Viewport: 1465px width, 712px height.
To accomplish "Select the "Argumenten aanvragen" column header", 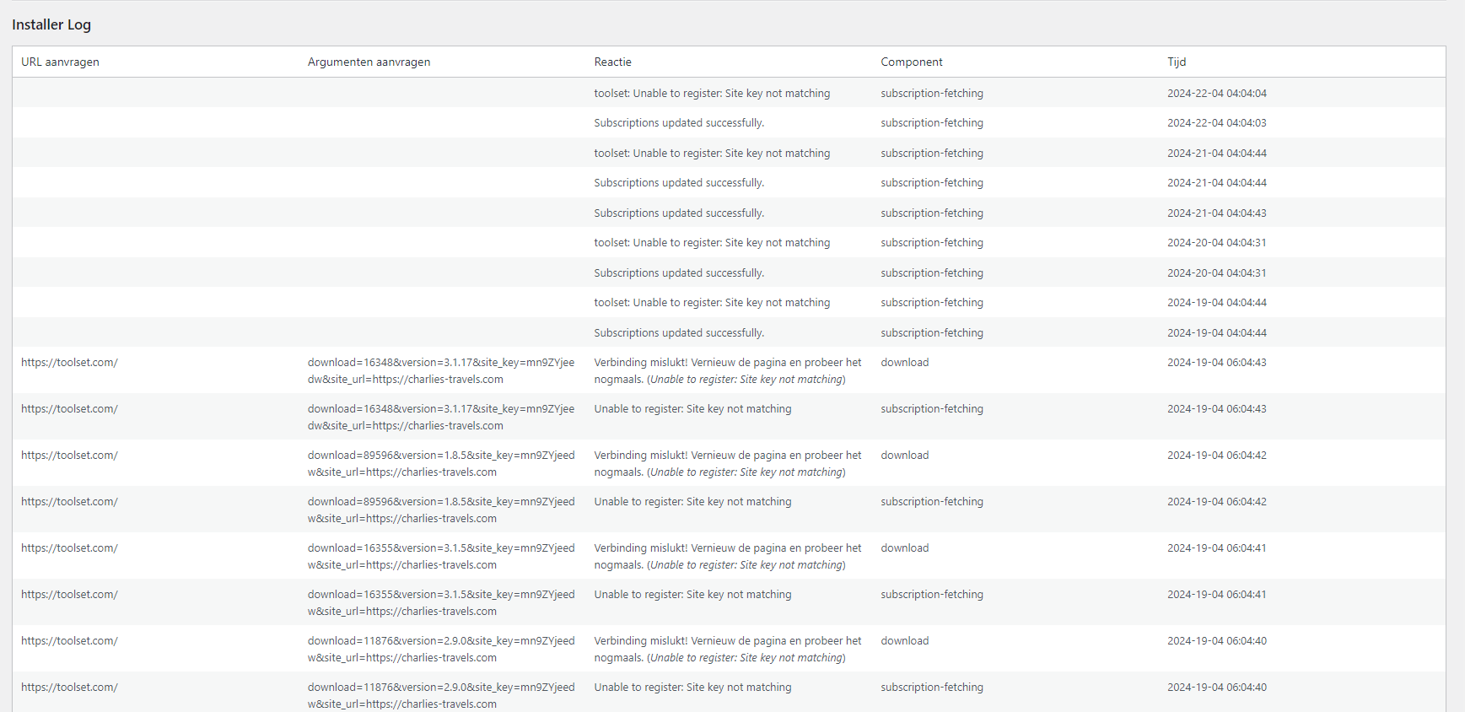I will click(x=369, y=62).
